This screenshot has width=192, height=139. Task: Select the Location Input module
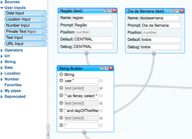tap(25, 19)
